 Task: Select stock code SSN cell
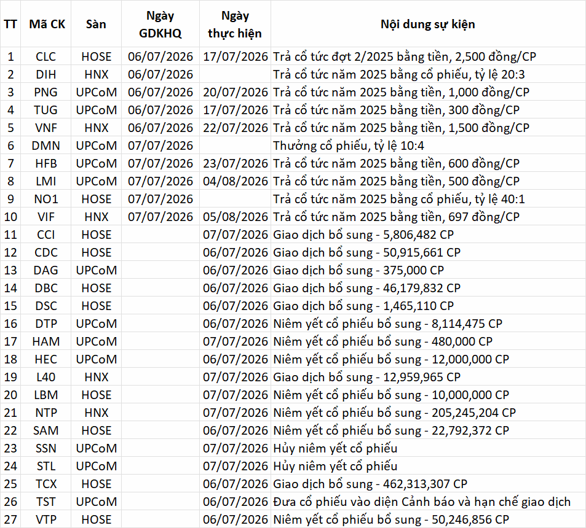pos(46,448)
